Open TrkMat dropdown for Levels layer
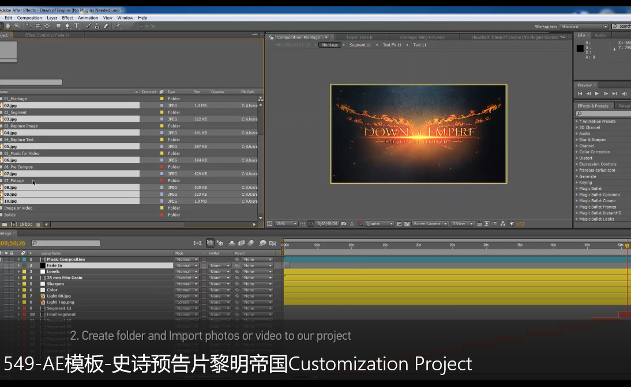Image resolution: width=631 pixels, height=387 pixels. pyautogui.click(x=219, y=272)
